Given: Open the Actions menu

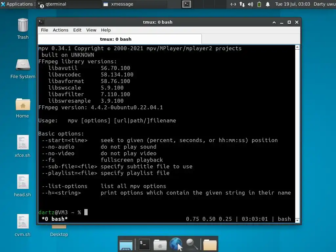Looking at the screenshot, I should 61,30.
